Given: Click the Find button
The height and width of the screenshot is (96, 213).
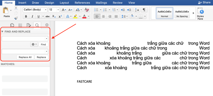Looking at the screenshot, I should coord(43,44).
